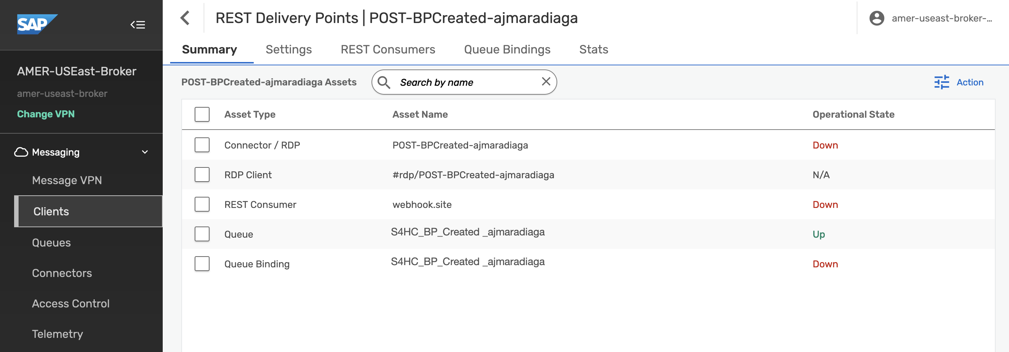Click the RDP Client asset type

(248, 175)
